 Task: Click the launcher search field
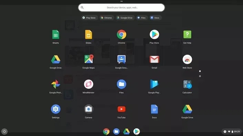coord(121,8)
